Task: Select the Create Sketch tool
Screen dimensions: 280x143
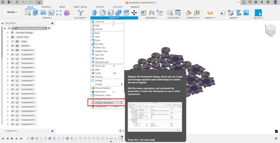Action: 28,13
